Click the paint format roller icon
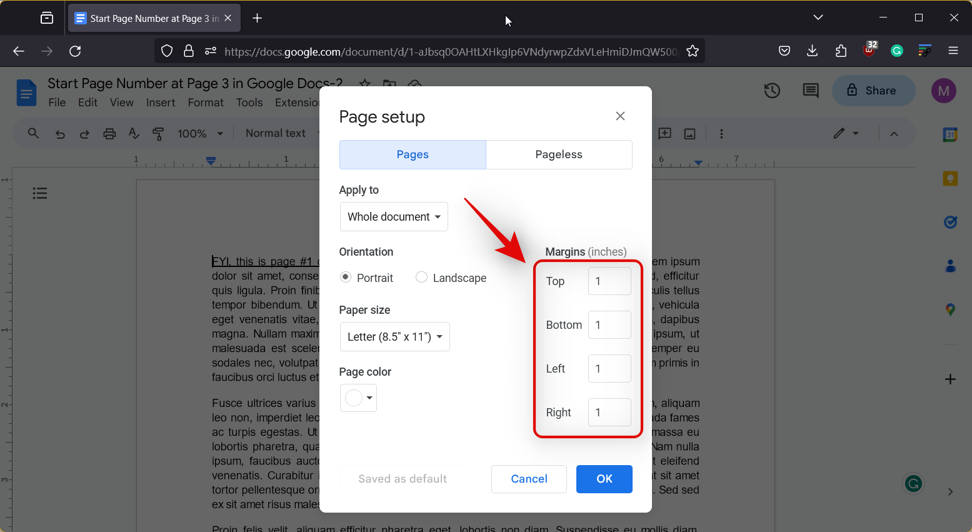Image resolution: width=972 pixels, height=532 pixels. click(158, 134)
